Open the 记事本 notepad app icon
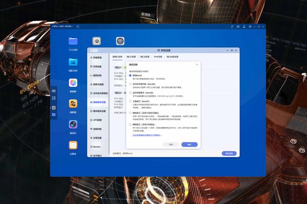307x204 pixels. click(73, 145)
